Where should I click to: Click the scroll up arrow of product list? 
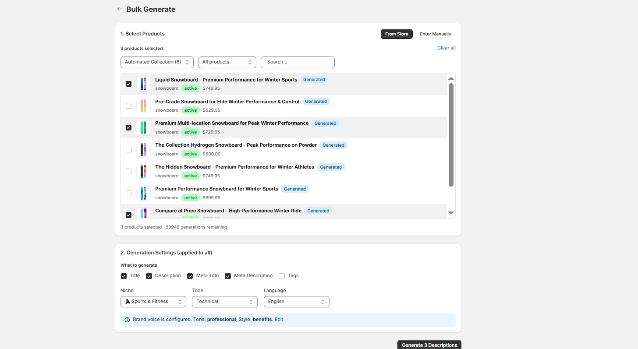[451, 78]
